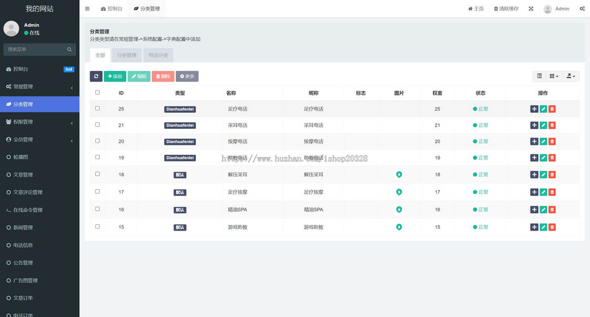Switch to the 分类管理 panel tab
The image size is (590, 317).
[x=127, y=56]
